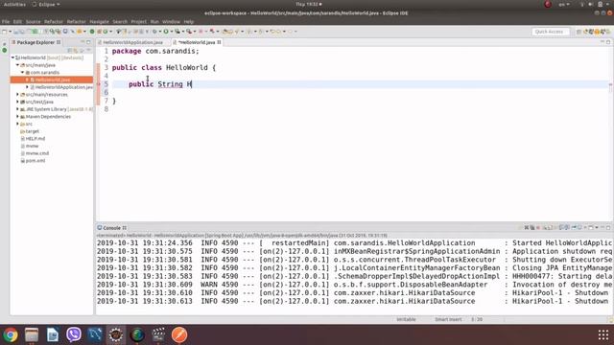Viewport: 614px width, 345px height.
Task: Minimize the Console view
Action: tap(602, 228)
